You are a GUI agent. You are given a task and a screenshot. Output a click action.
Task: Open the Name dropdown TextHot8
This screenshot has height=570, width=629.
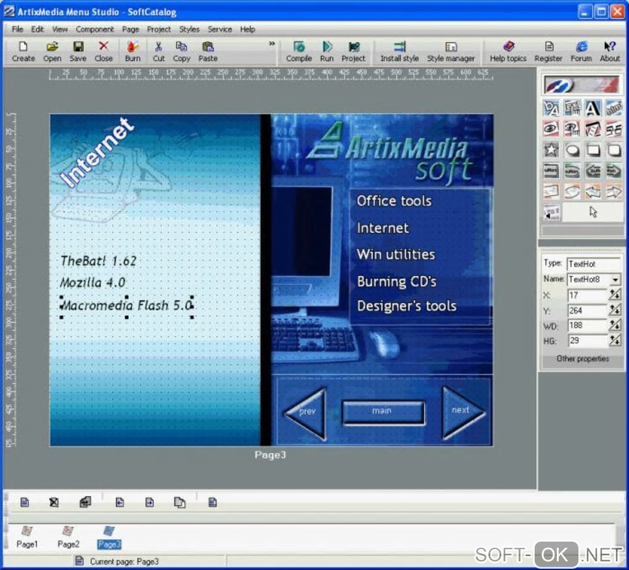pos(615,279)
